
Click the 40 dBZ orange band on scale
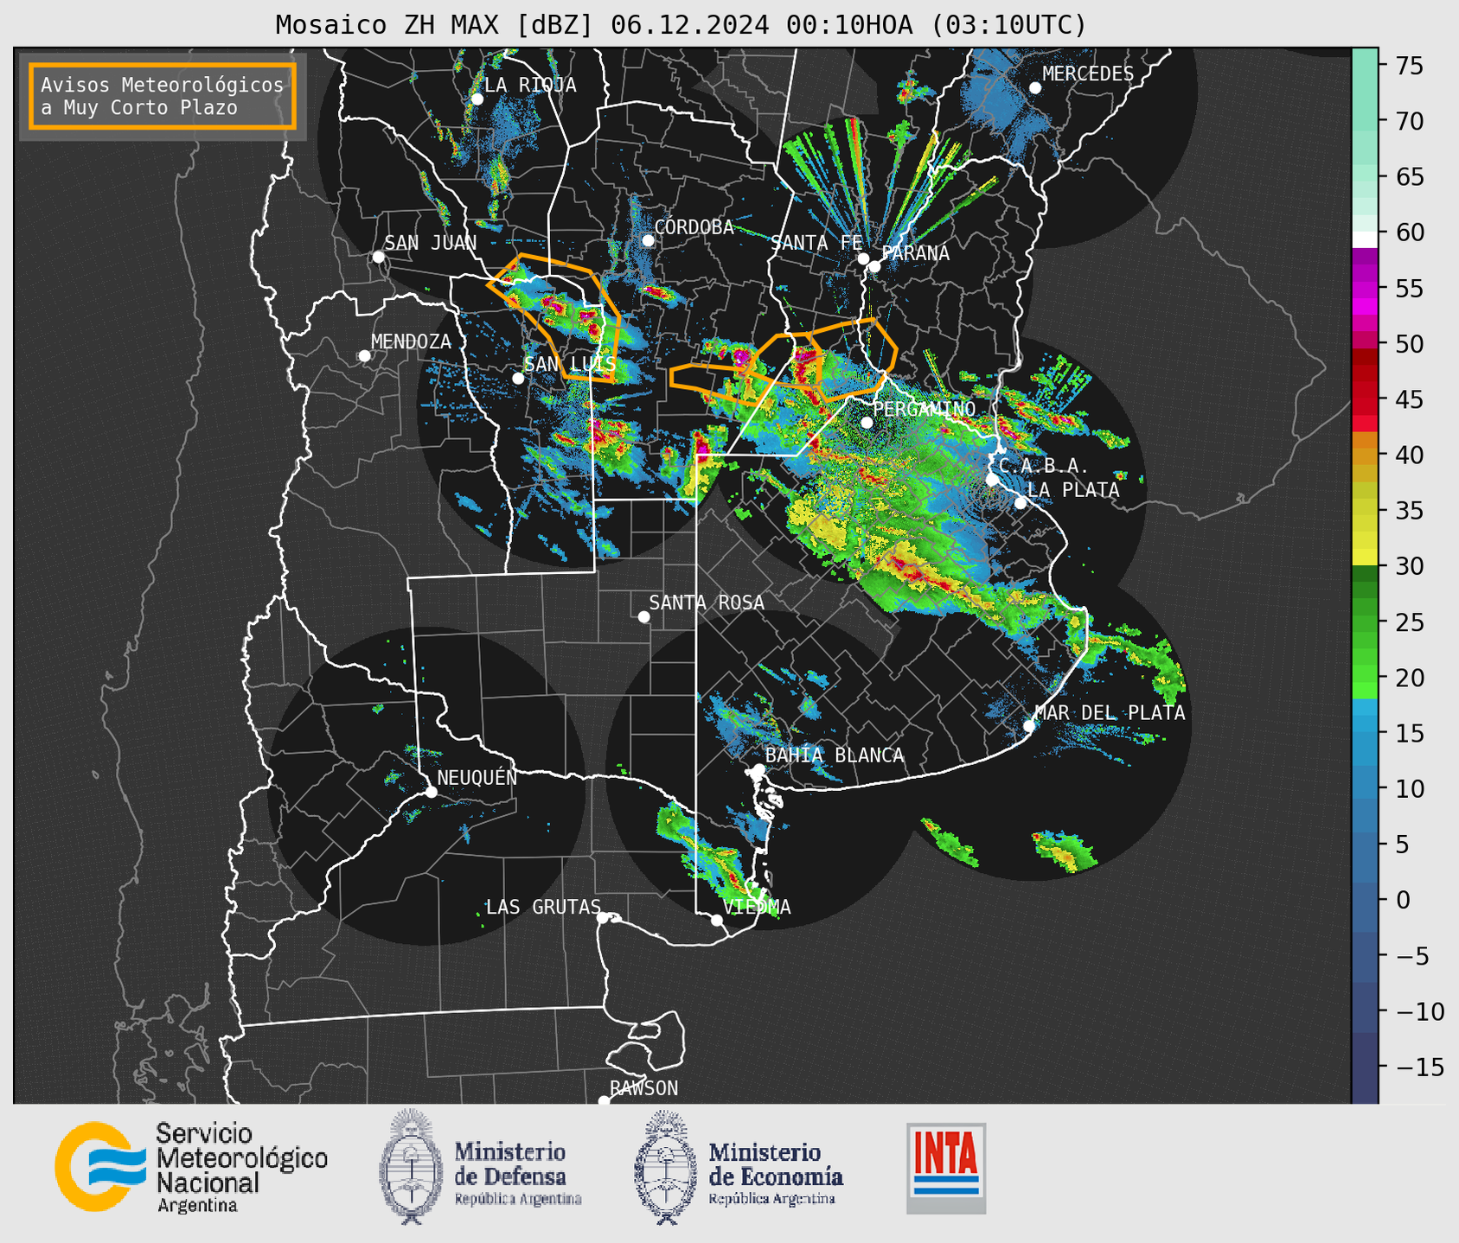tap(1365, 456)
